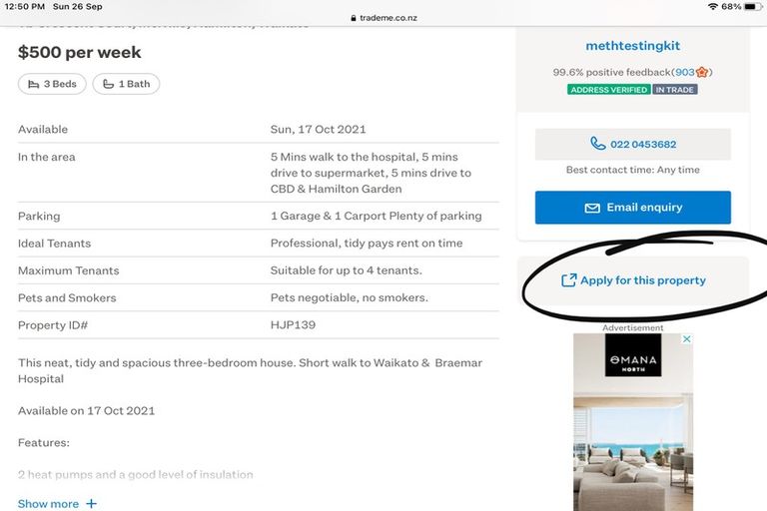
Task: Tap the bed icon in 3 Beds
Action: pos(34,84)
